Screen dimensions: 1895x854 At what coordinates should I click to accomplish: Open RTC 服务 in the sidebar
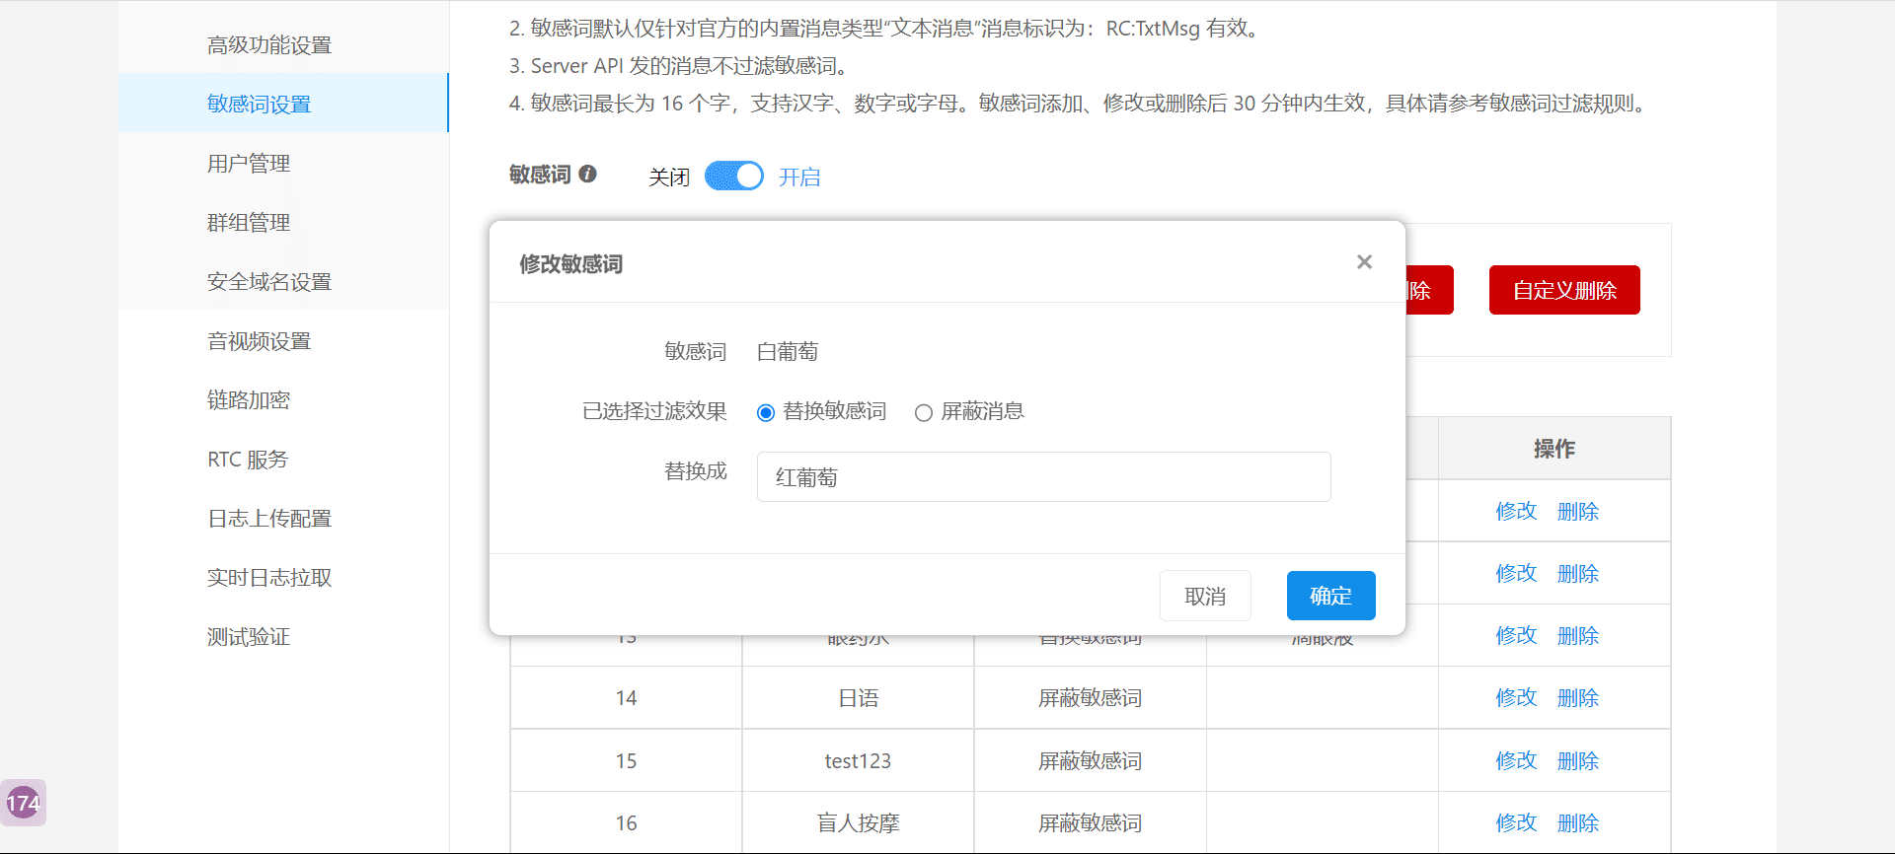point(248,459)
